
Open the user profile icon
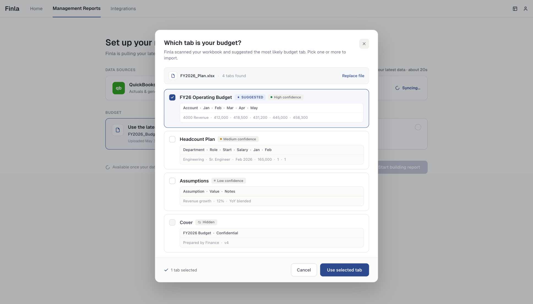[526, 9]
